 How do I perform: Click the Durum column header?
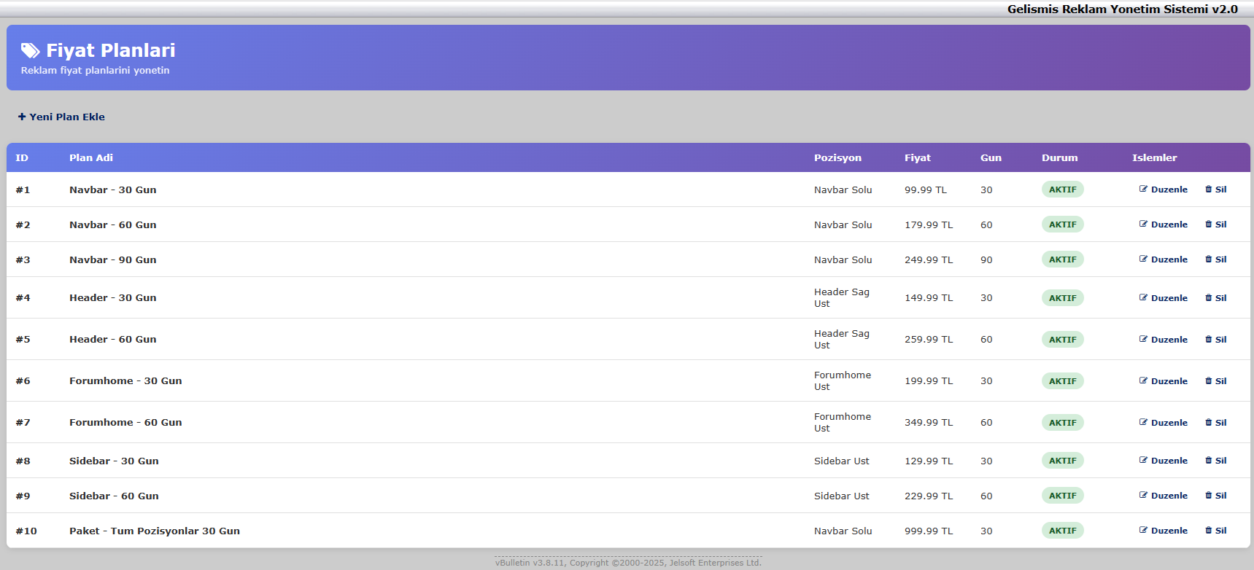click(1059, 157)
